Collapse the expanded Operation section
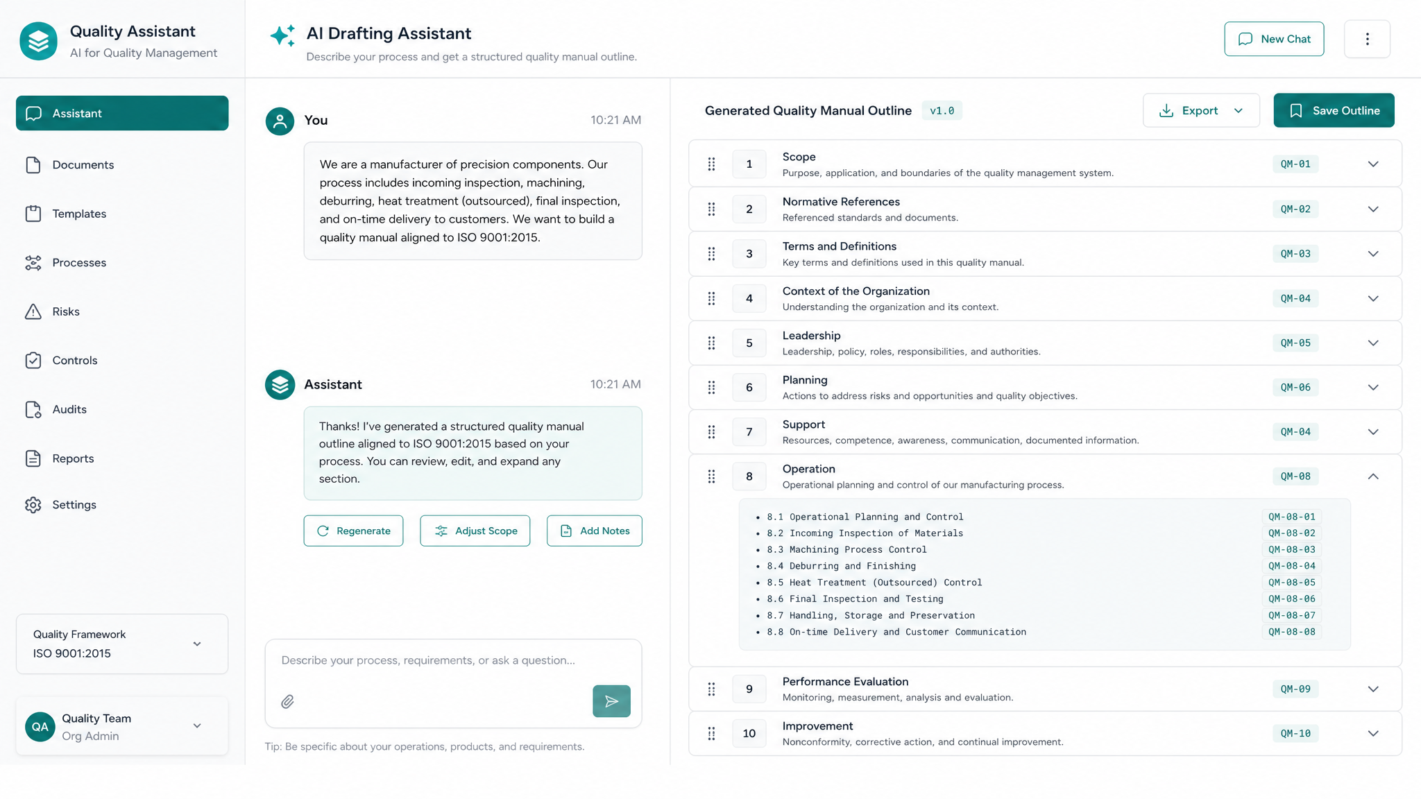Screen dimensions: 1421x799 coord(1373,476)
